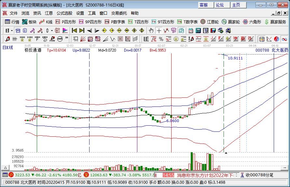Launch the 江恩轮 Gann wheel
The height and width of the screenshot is (187, 290).
pyautogui.click(x=210, y=22)
